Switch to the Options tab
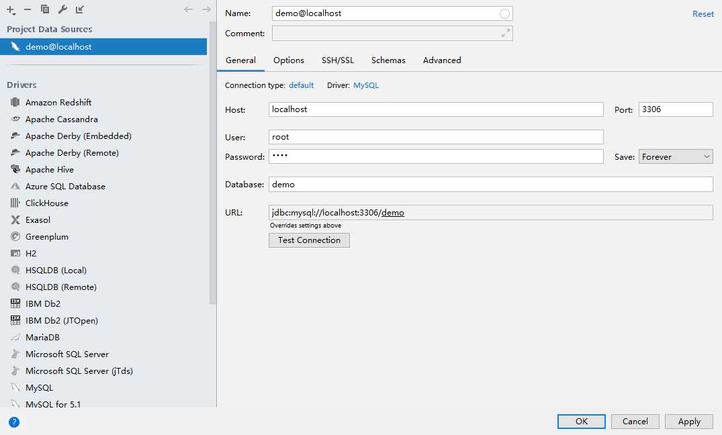Screen dimensions: 722x435 click(289, 60)
